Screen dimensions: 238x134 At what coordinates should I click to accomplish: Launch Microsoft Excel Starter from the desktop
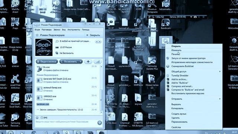[15, 100]
